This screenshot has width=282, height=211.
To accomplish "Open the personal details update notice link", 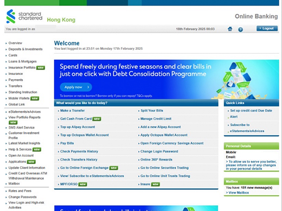I will click(x=251, y=165).
